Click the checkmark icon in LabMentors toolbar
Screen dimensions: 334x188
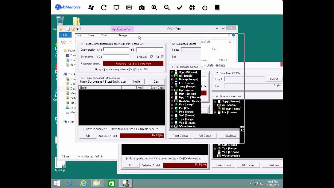pos(180,8)
